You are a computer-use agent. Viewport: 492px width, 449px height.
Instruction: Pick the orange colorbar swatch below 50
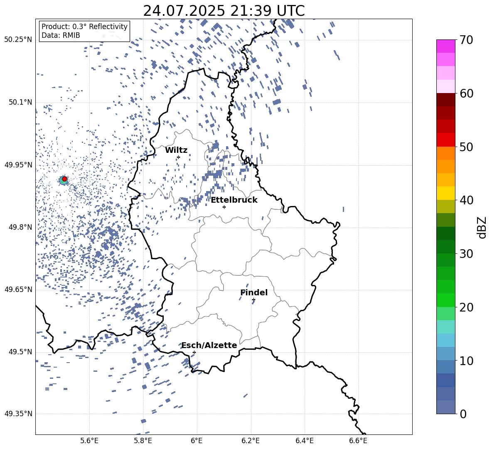tap(446, 153)
